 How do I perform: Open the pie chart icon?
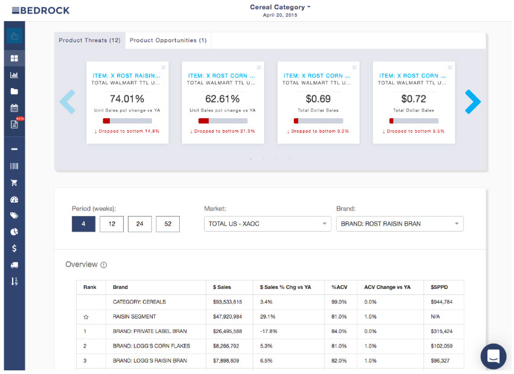(14, 232)
